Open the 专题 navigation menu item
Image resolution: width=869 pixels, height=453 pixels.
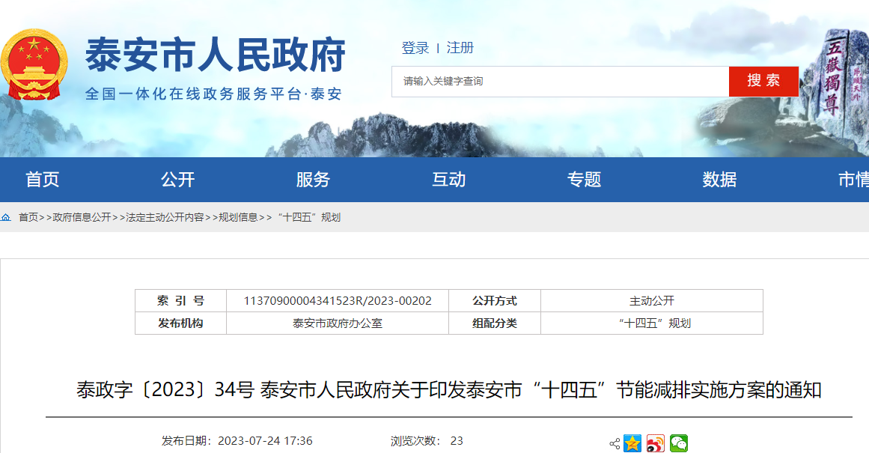tap(584, 180)
